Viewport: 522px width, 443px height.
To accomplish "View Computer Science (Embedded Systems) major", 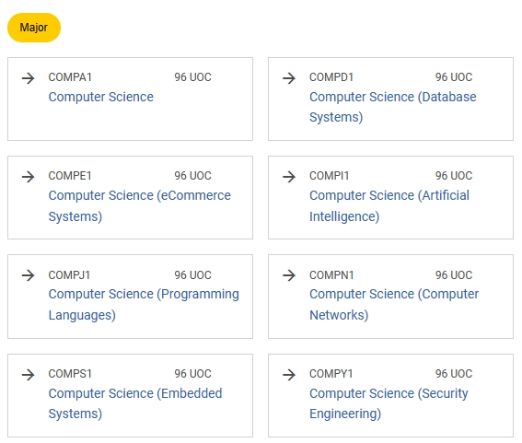I will [x=135, y=403].
